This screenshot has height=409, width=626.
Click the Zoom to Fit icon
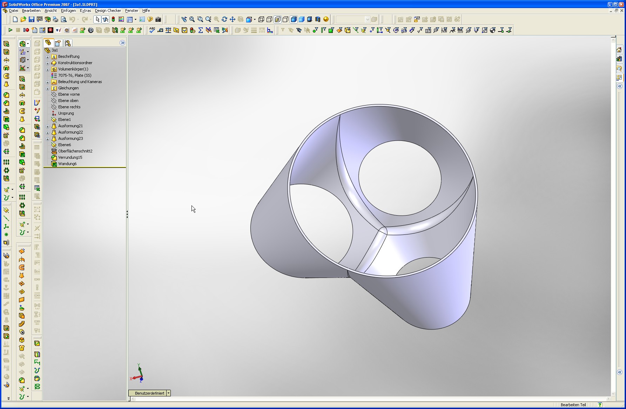pos(192,19)
